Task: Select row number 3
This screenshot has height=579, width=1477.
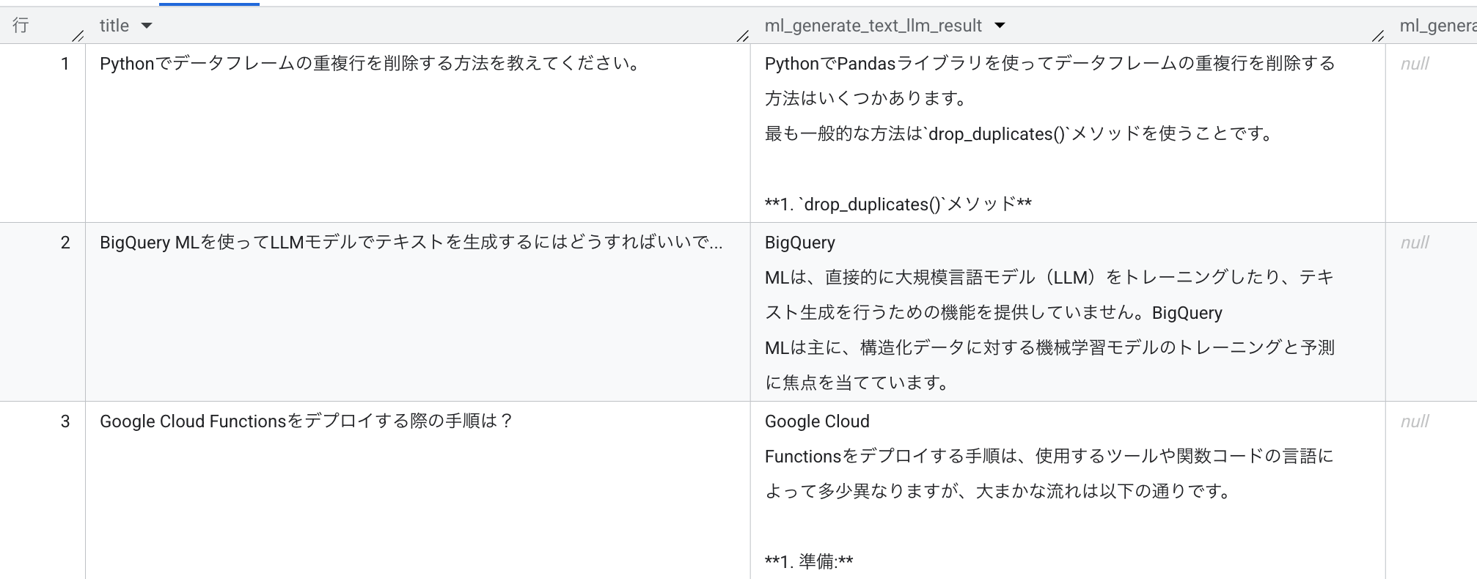Action: coord(65,421)
